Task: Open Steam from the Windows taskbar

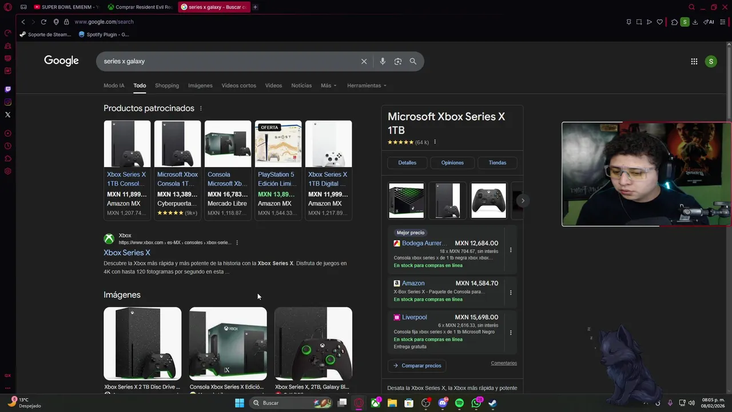Action: 492,403
